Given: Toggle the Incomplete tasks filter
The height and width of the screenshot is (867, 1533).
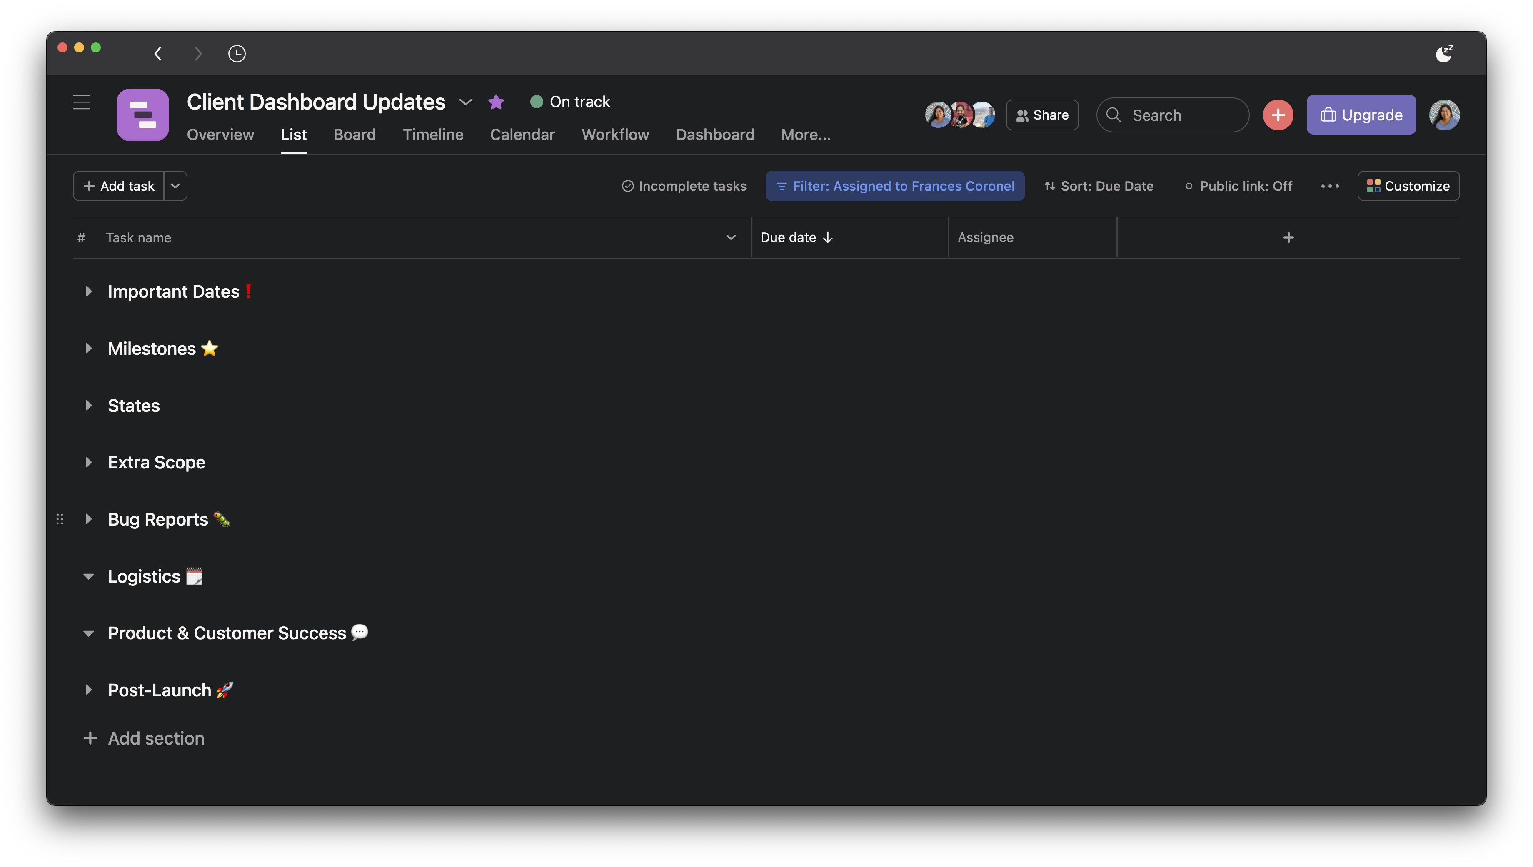Looking at the screenshot, I should click(x=684, y=187).
